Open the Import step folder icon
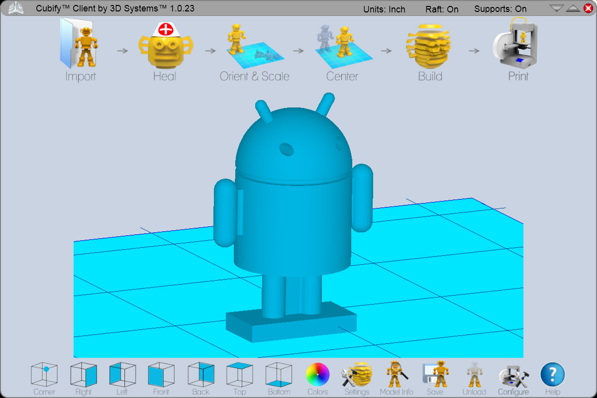 point(80,44)
